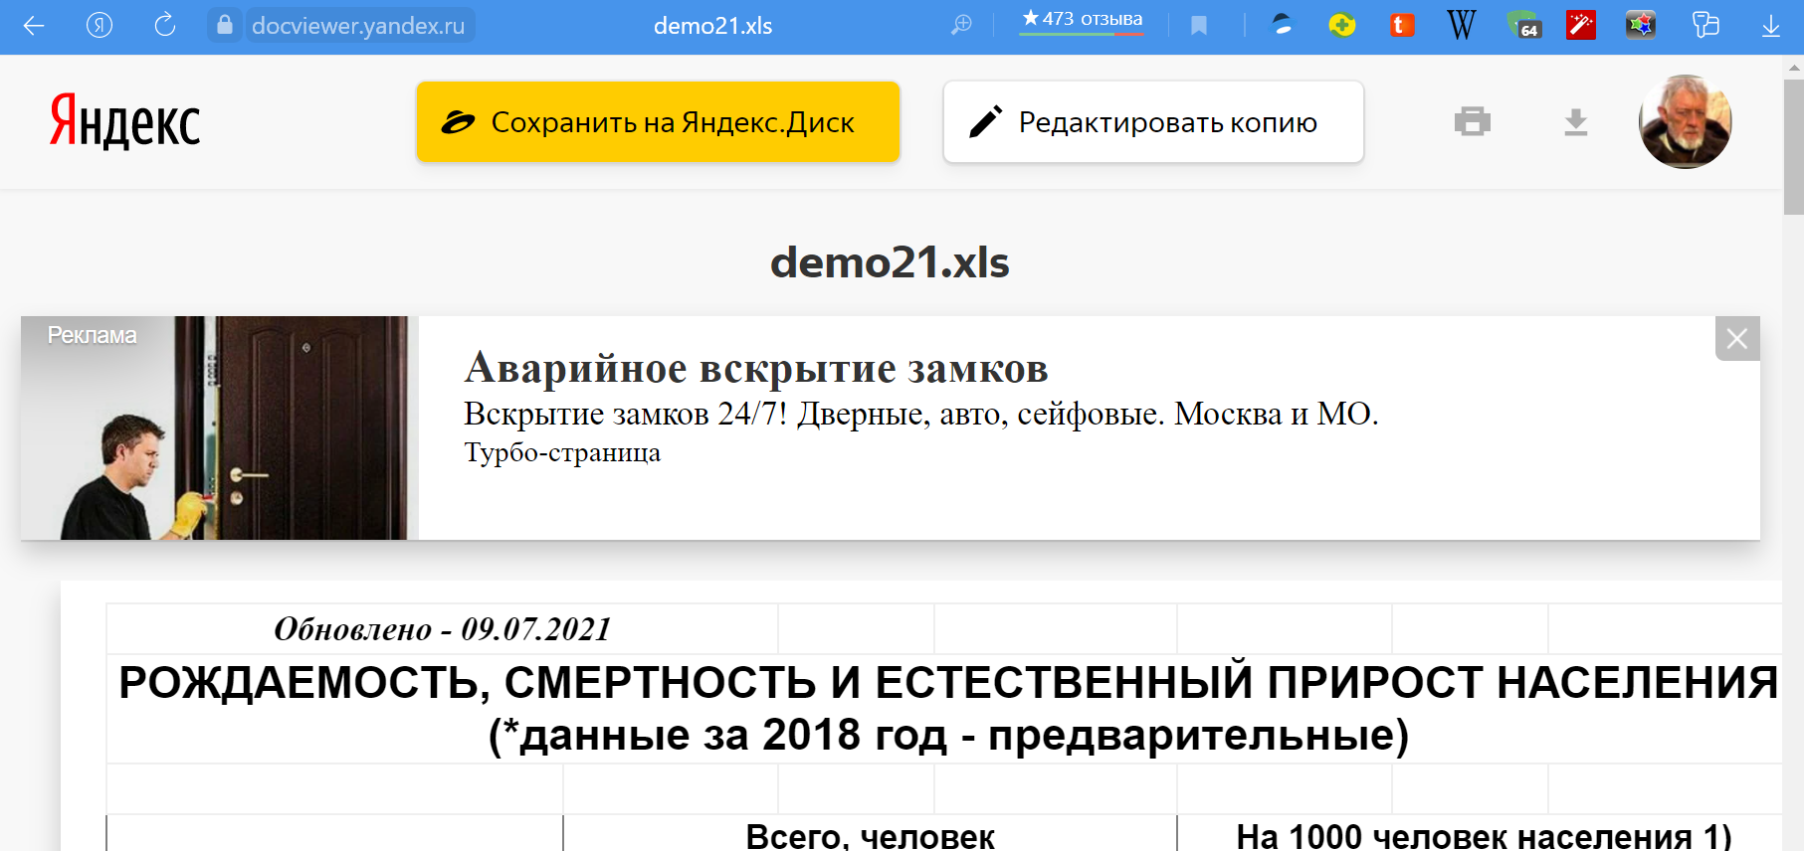This screenshot has width=1804, height=851.
Task: Close the advertisement banner
Action: click(1737, 339)
